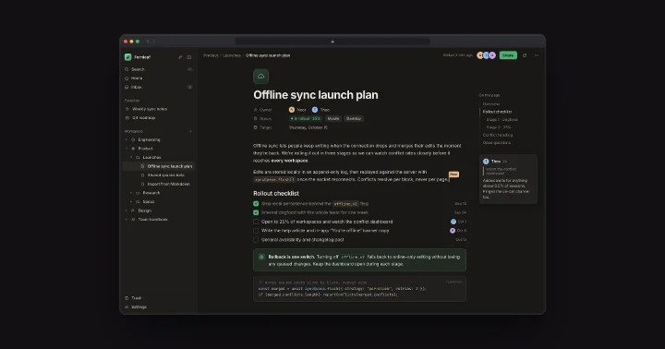Image resolution: width=665 pixels, height=349 pixels.
Task: Jump to Conflict handling in outline
Action: tap(498, 135)
